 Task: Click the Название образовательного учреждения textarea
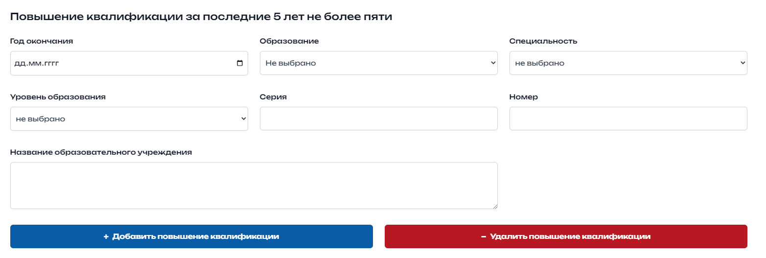click(x=254, y=186)
